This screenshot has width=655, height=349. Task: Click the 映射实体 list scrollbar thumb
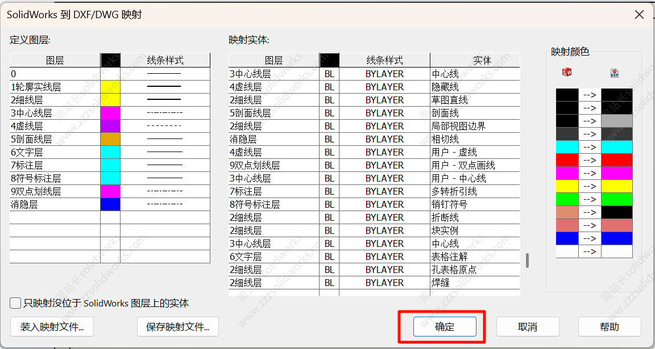[527, 260]
